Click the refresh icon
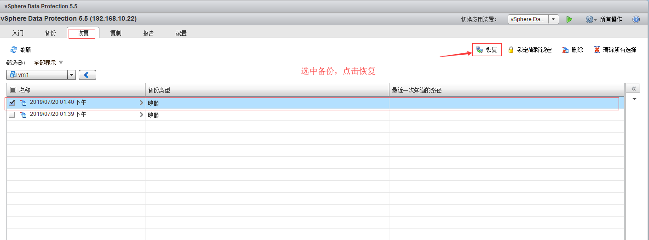649x240 pixels. coord(13,50)
